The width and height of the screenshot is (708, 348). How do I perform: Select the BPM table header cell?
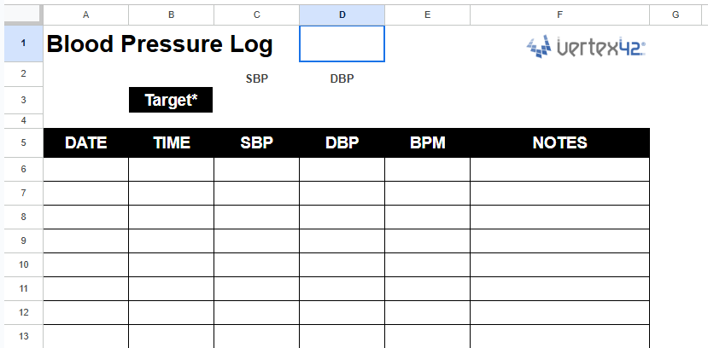(427, 142)
